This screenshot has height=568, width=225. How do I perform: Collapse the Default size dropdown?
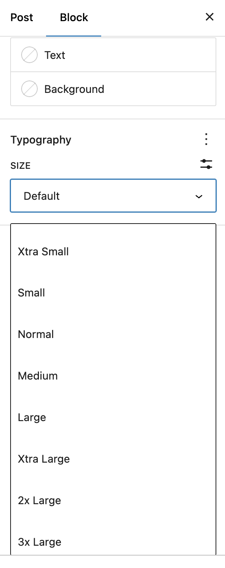click(x=113, y=196)
